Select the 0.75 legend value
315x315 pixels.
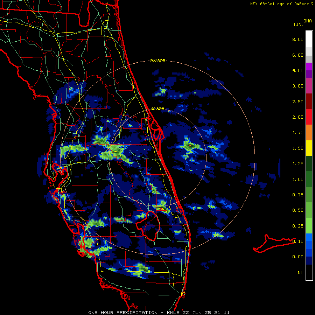[x=298, y=195]
